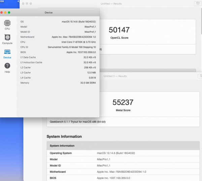
Task: Click Untitled 2 — Results window title
Action: 115,76
